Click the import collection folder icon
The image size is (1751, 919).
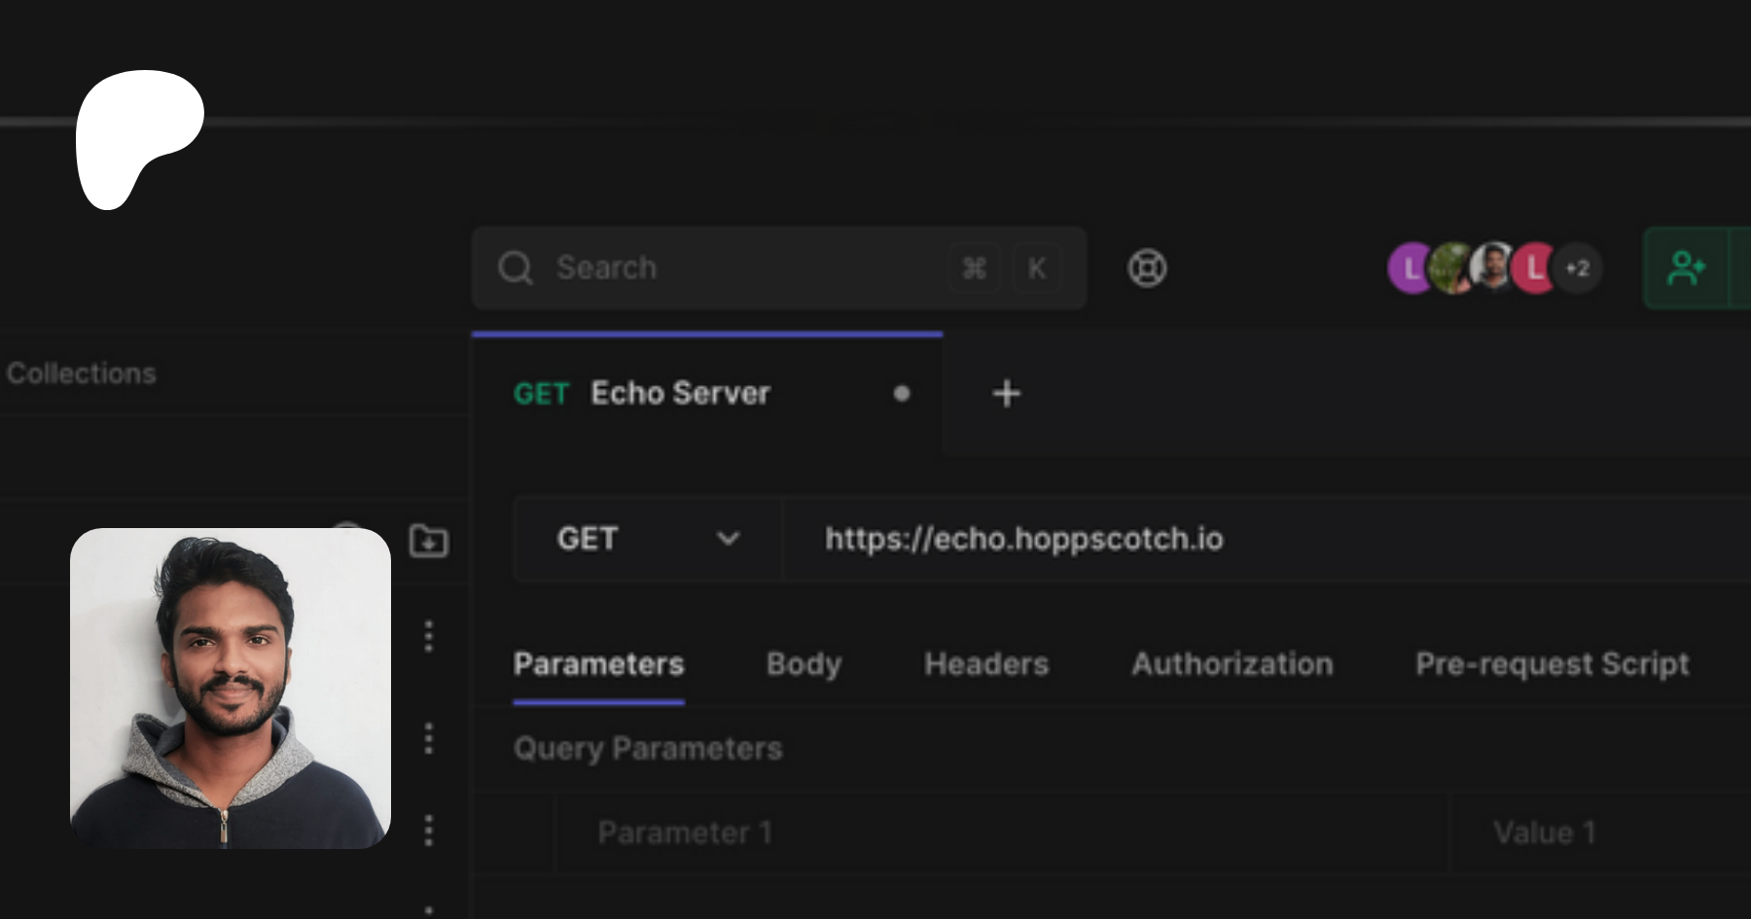pos(428,540)
